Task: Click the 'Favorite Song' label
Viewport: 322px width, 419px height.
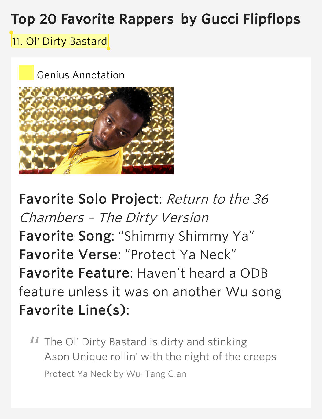Action: point(65,236)
